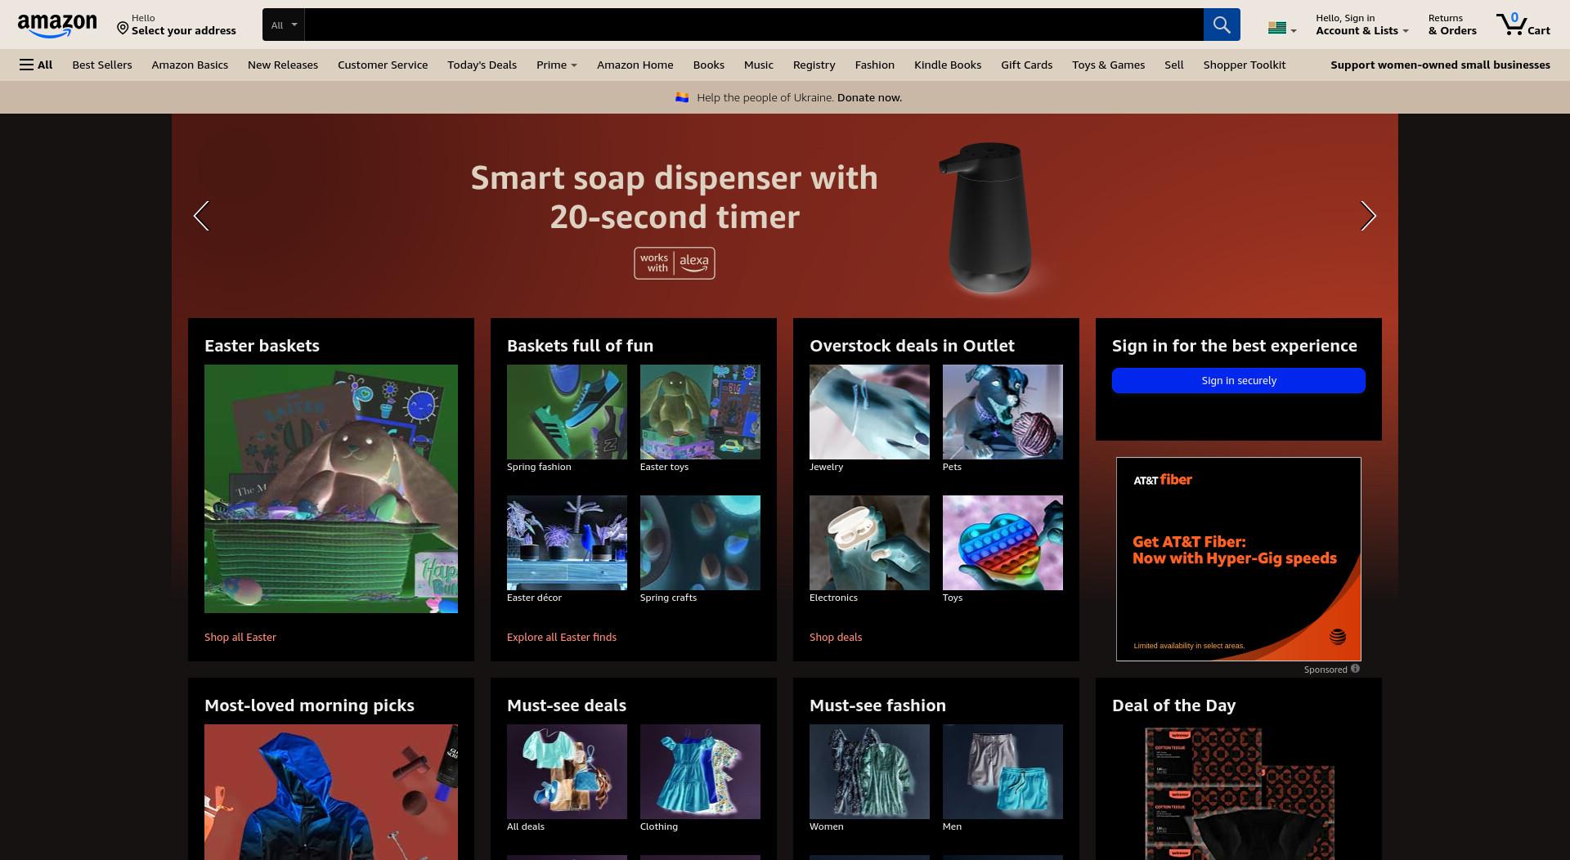Click the Sign in securely button
Image resolution: width=1570 pixels, height=860 pixels.
(1238, 380)
